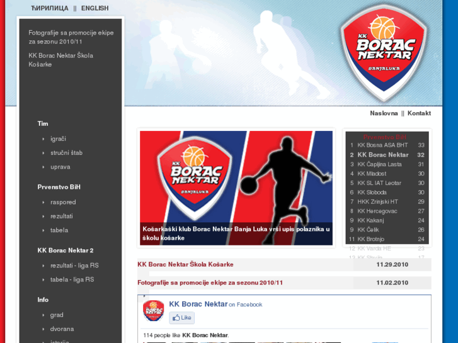458x343 pixels.
Task: Select KK Brotnjo standings row
Action: pos(387,239)
